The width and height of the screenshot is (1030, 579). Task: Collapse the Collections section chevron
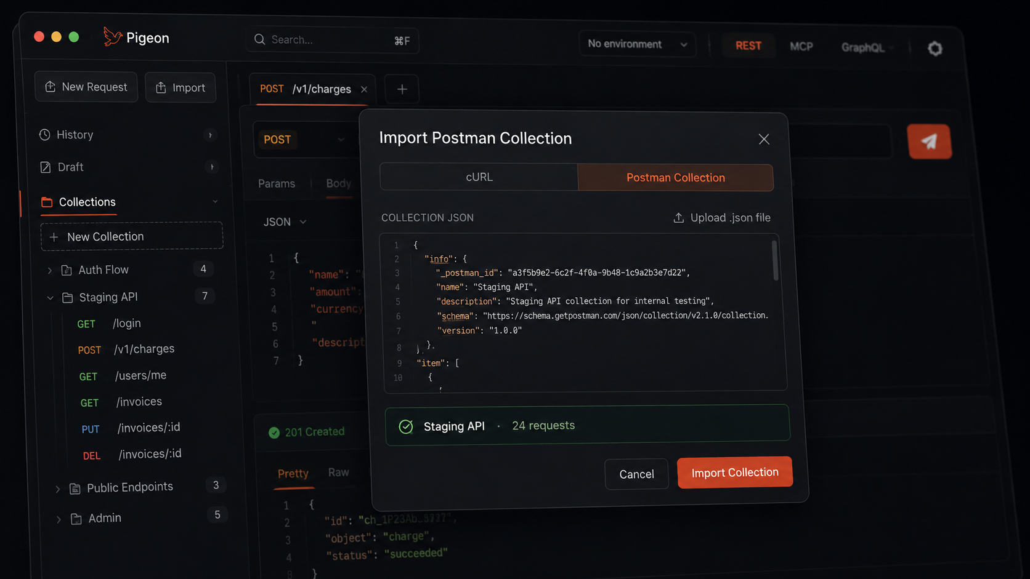[215, 202]
